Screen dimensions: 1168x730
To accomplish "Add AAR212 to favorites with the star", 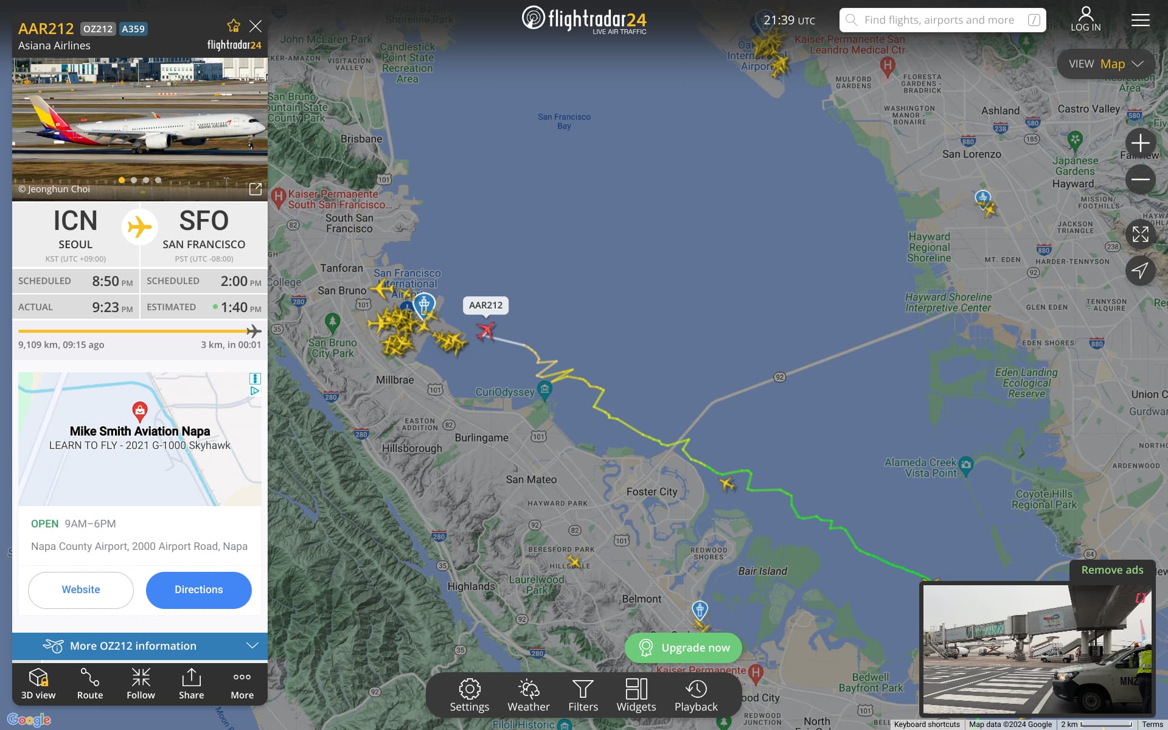I will 234,26.
